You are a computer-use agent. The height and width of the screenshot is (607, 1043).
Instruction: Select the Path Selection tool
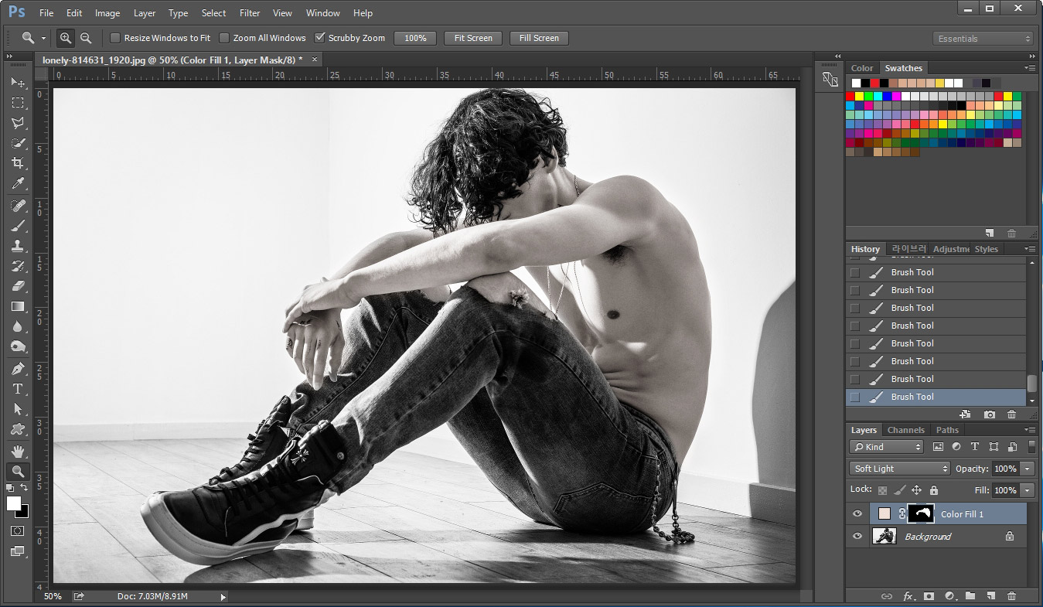coord(17,409)
